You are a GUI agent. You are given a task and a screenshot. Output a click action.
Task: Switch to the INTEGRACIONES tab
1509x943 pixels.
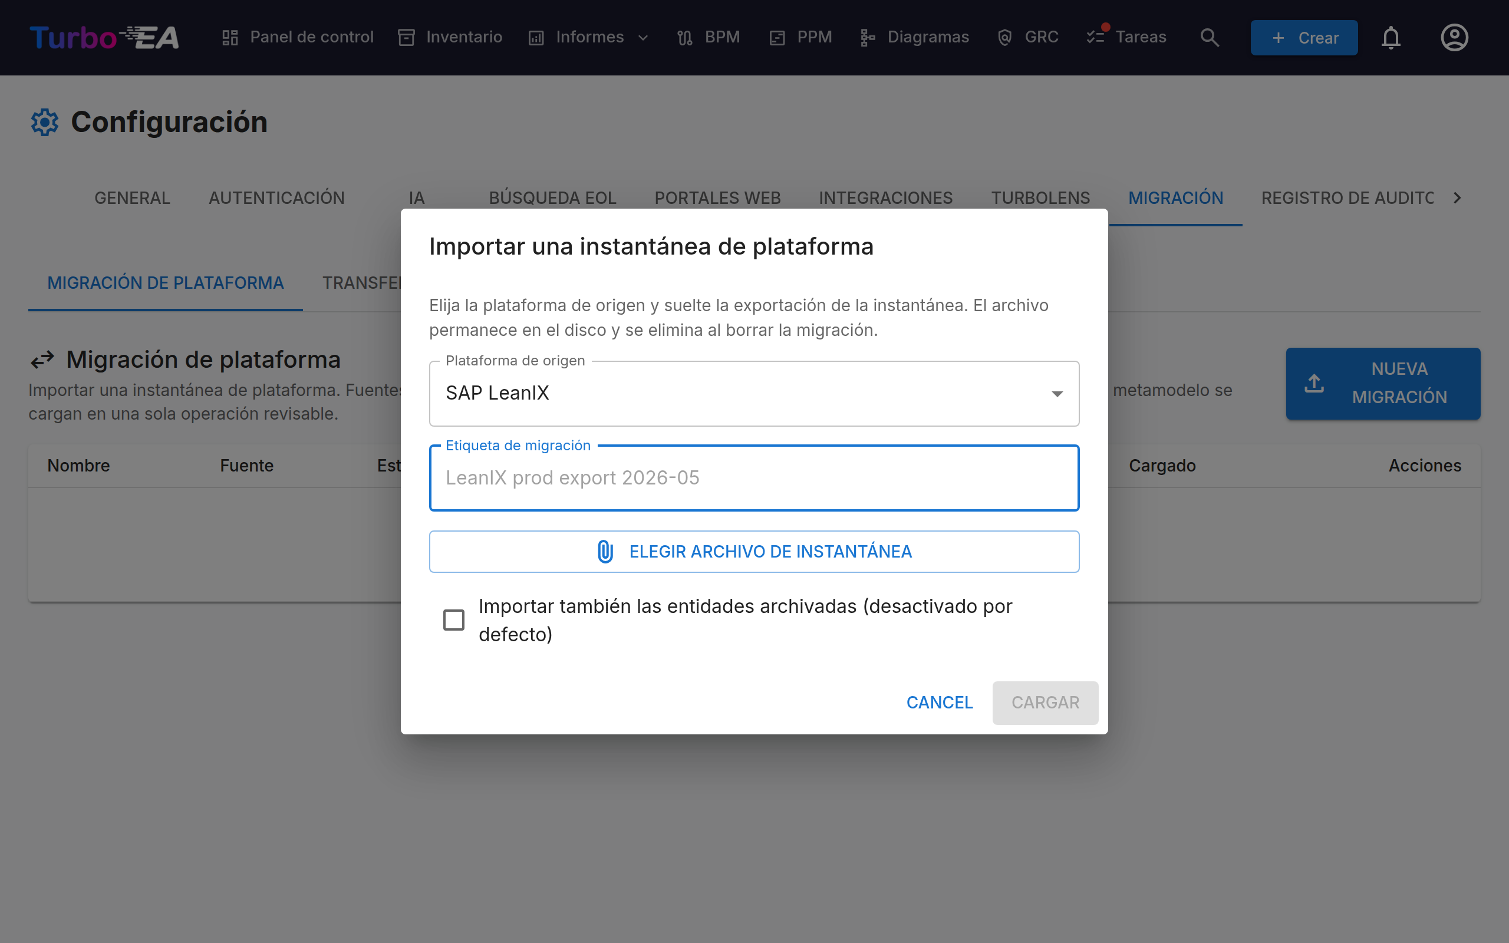pyautogui.click(x=885, y=199)
